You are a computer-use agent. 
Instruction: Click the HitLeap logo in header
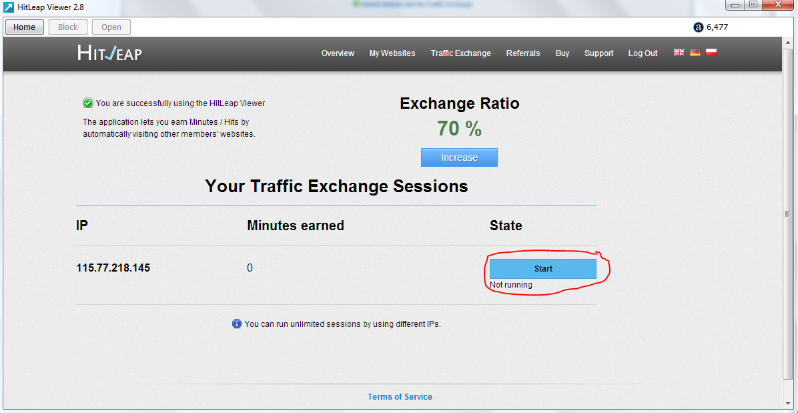(109, 53)
